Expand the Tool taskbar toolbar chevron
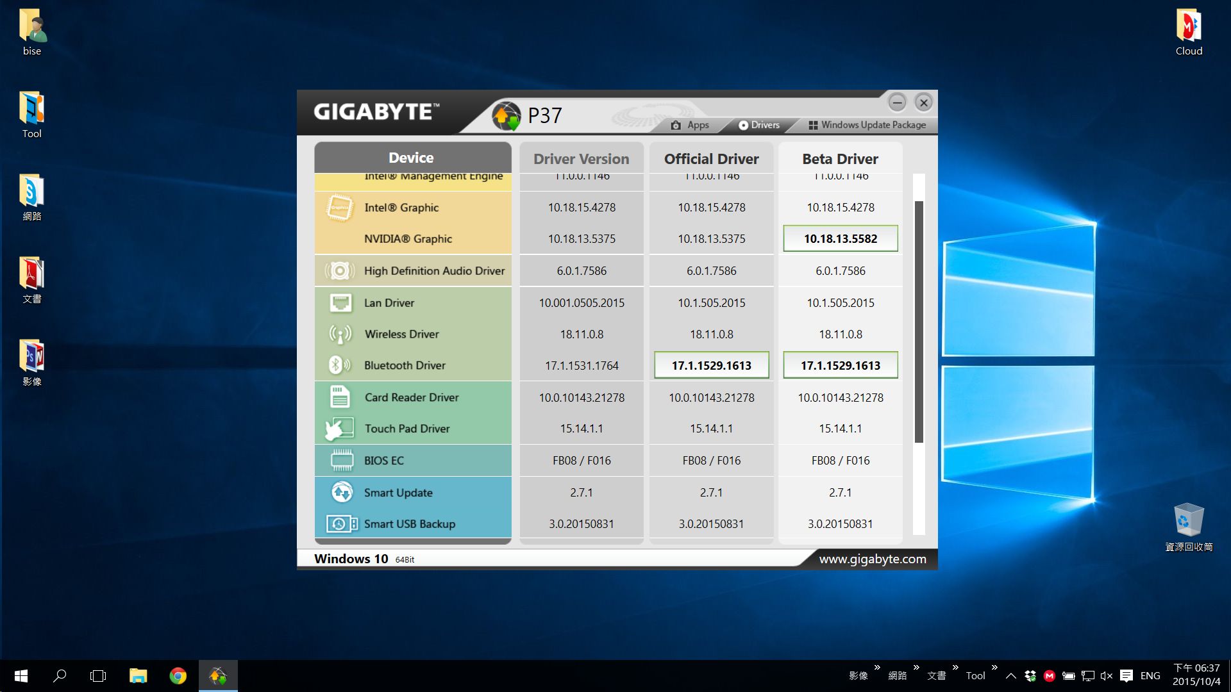 [994, 668]
